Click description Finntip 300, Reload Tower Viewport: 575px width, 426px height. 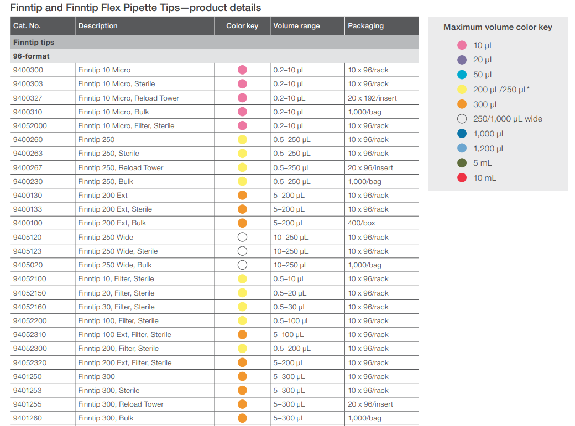point(121,404)
